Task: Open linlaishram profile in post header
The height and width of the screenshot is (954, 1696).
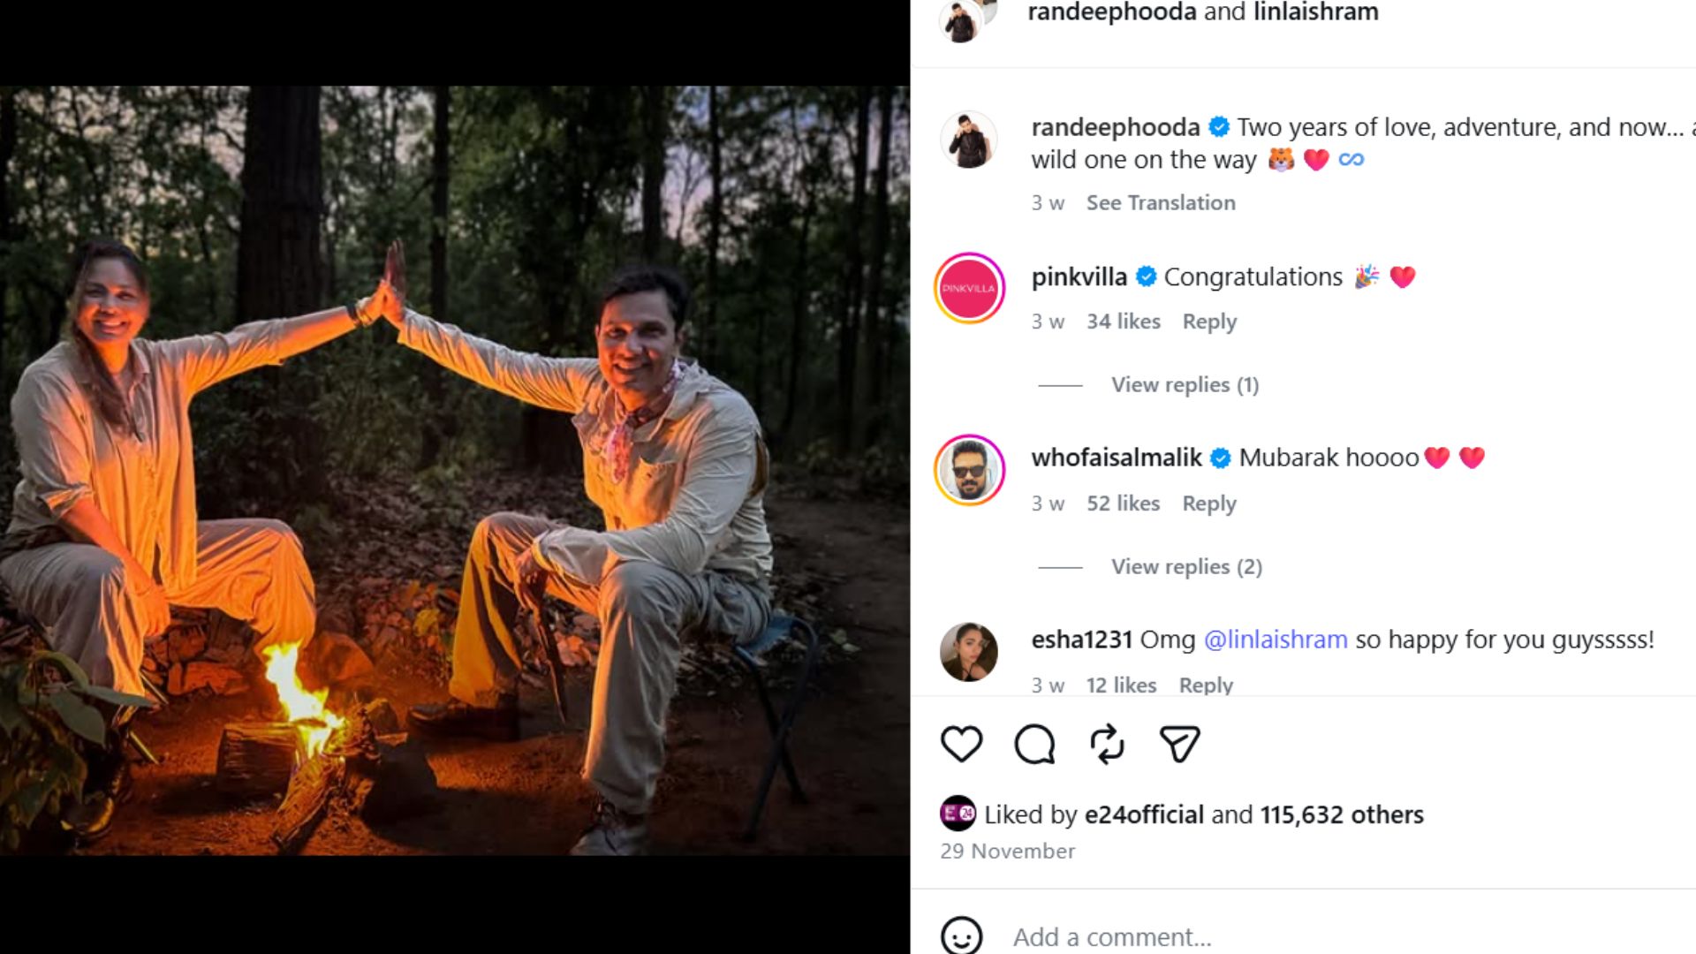Action: [x=1315, y=12]
